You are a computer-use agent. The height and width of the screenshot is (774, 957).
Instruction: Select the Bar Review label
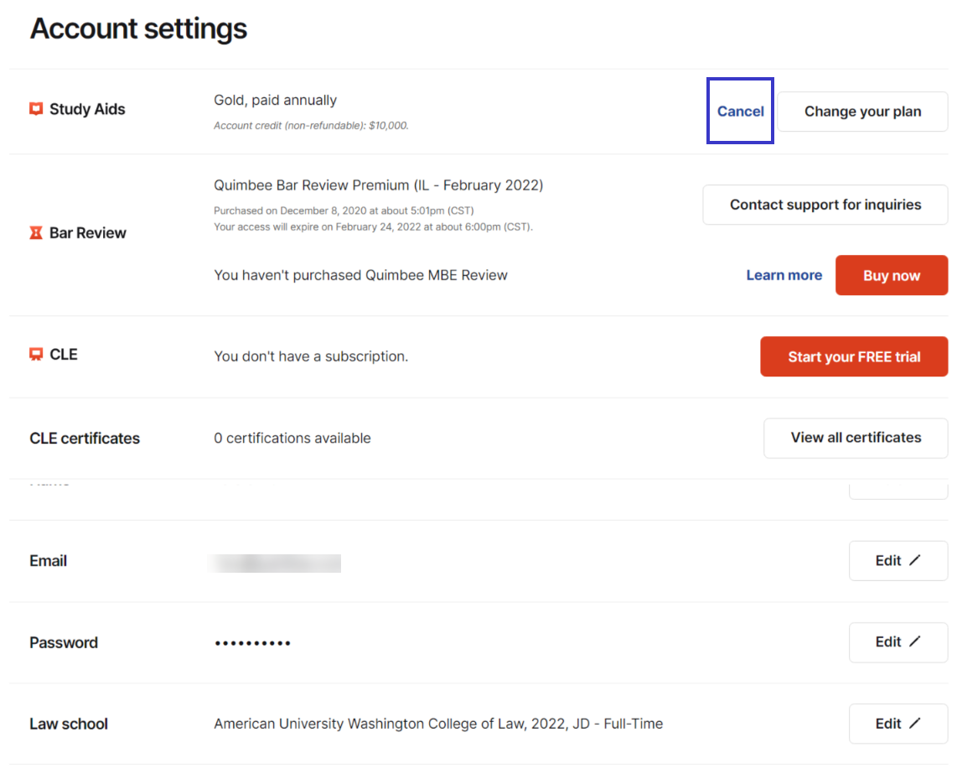pos(88,233)
